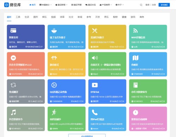Switch to the 图形 category tab
Screen dimensions: 176x137
pyautogui.click(x=36, y=17)
